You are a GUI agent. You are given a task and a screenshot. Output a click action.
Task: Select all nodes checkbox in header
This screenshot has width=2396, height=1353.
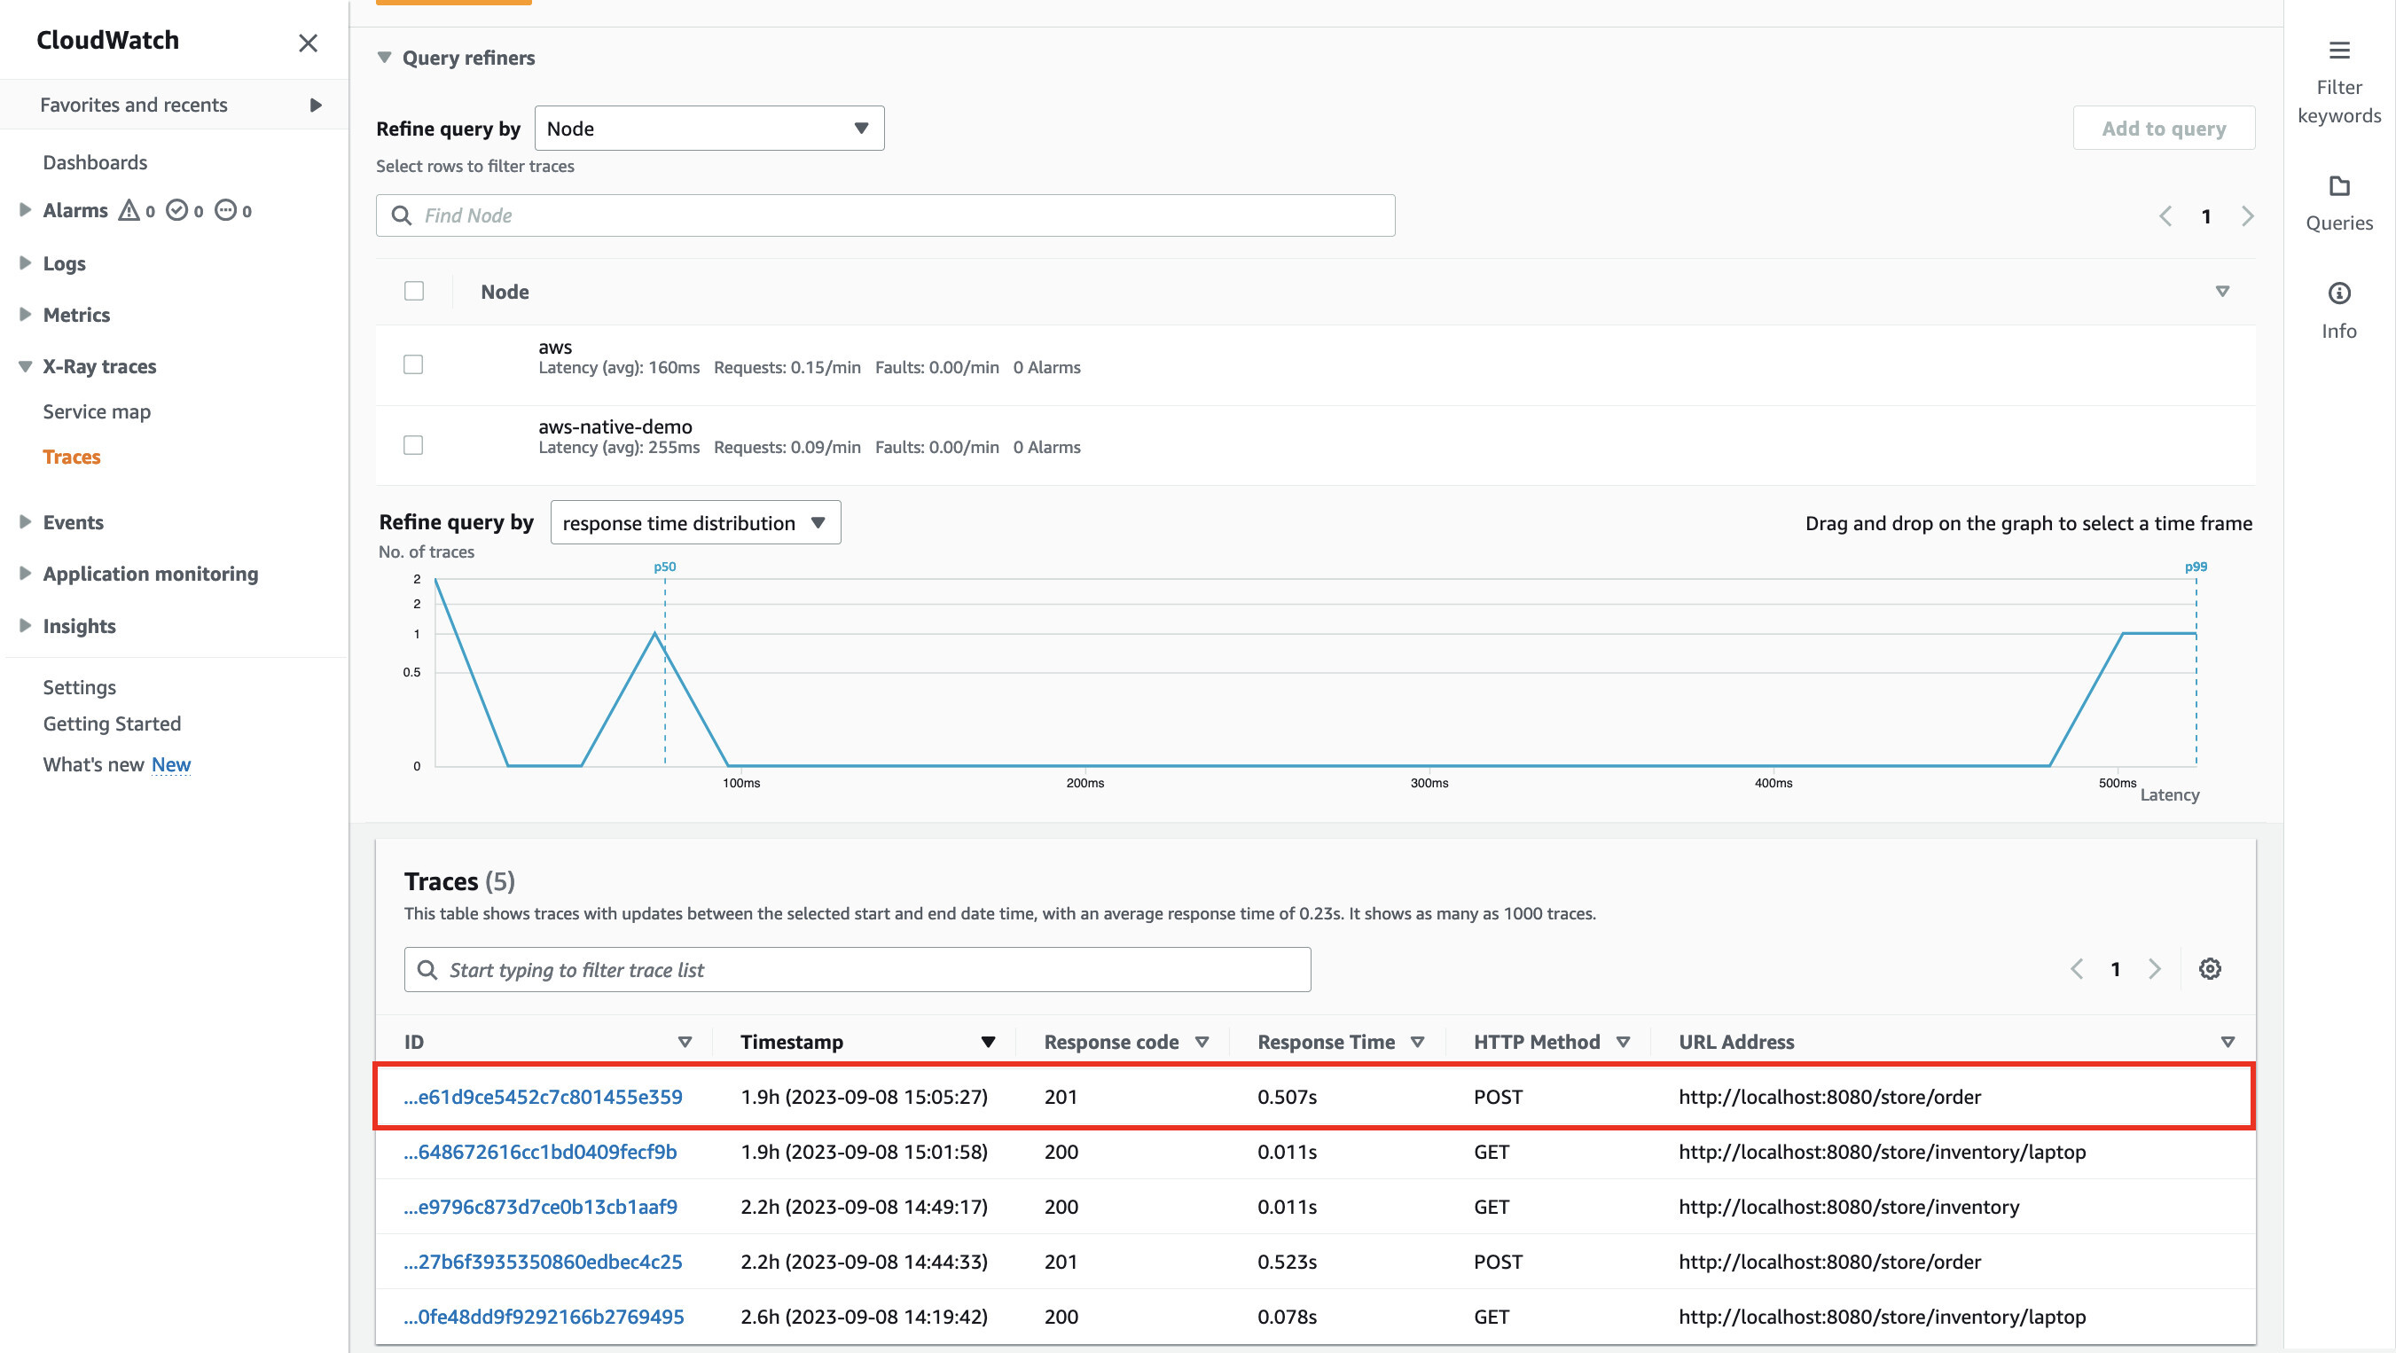[414, 291]
